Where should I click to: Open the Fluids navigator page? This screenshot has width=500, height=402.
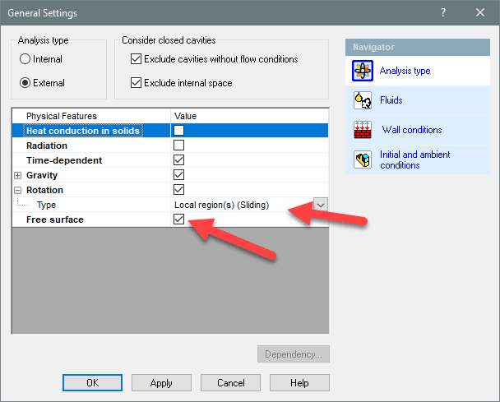coord(391,100)
